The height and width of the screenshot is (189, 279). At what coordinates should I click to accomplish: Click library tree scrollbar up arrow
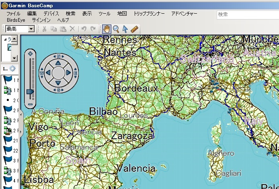click(14, 38)
